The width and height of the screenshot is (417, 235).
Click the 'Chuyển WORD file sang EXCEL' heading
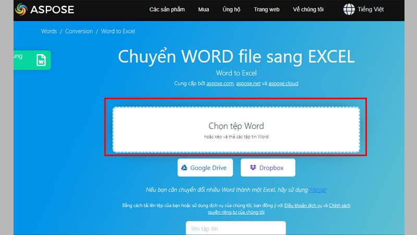point(236,56)
